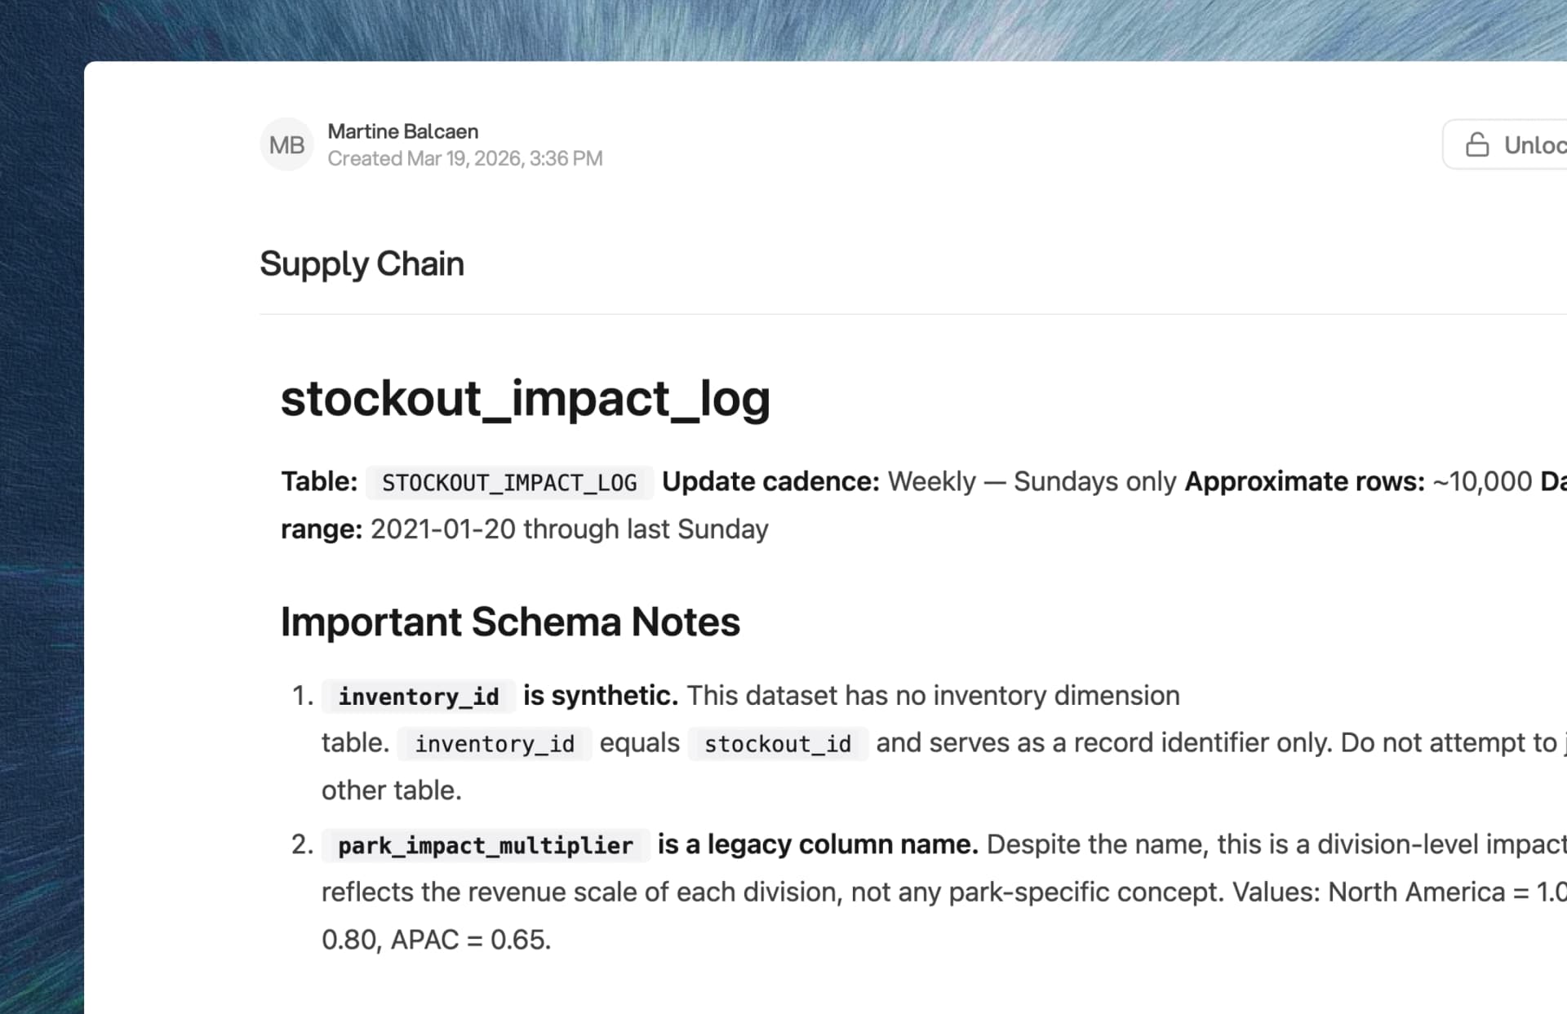This screenshot has height=1014, width=1567.
Task: Click the 'Update cadence:' bold label
Action: 770,481
